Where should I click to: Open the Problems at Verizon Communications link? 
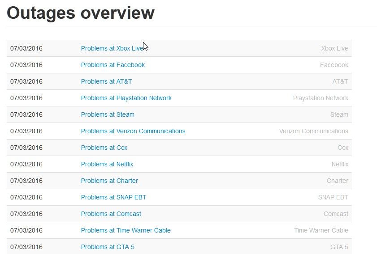[133, 131]
